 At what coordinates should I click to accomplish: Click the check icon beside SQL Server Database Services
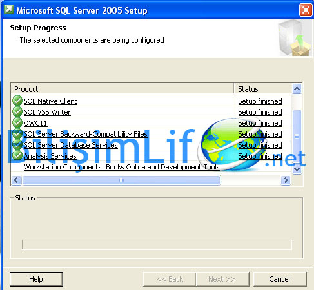click(17, 144)
